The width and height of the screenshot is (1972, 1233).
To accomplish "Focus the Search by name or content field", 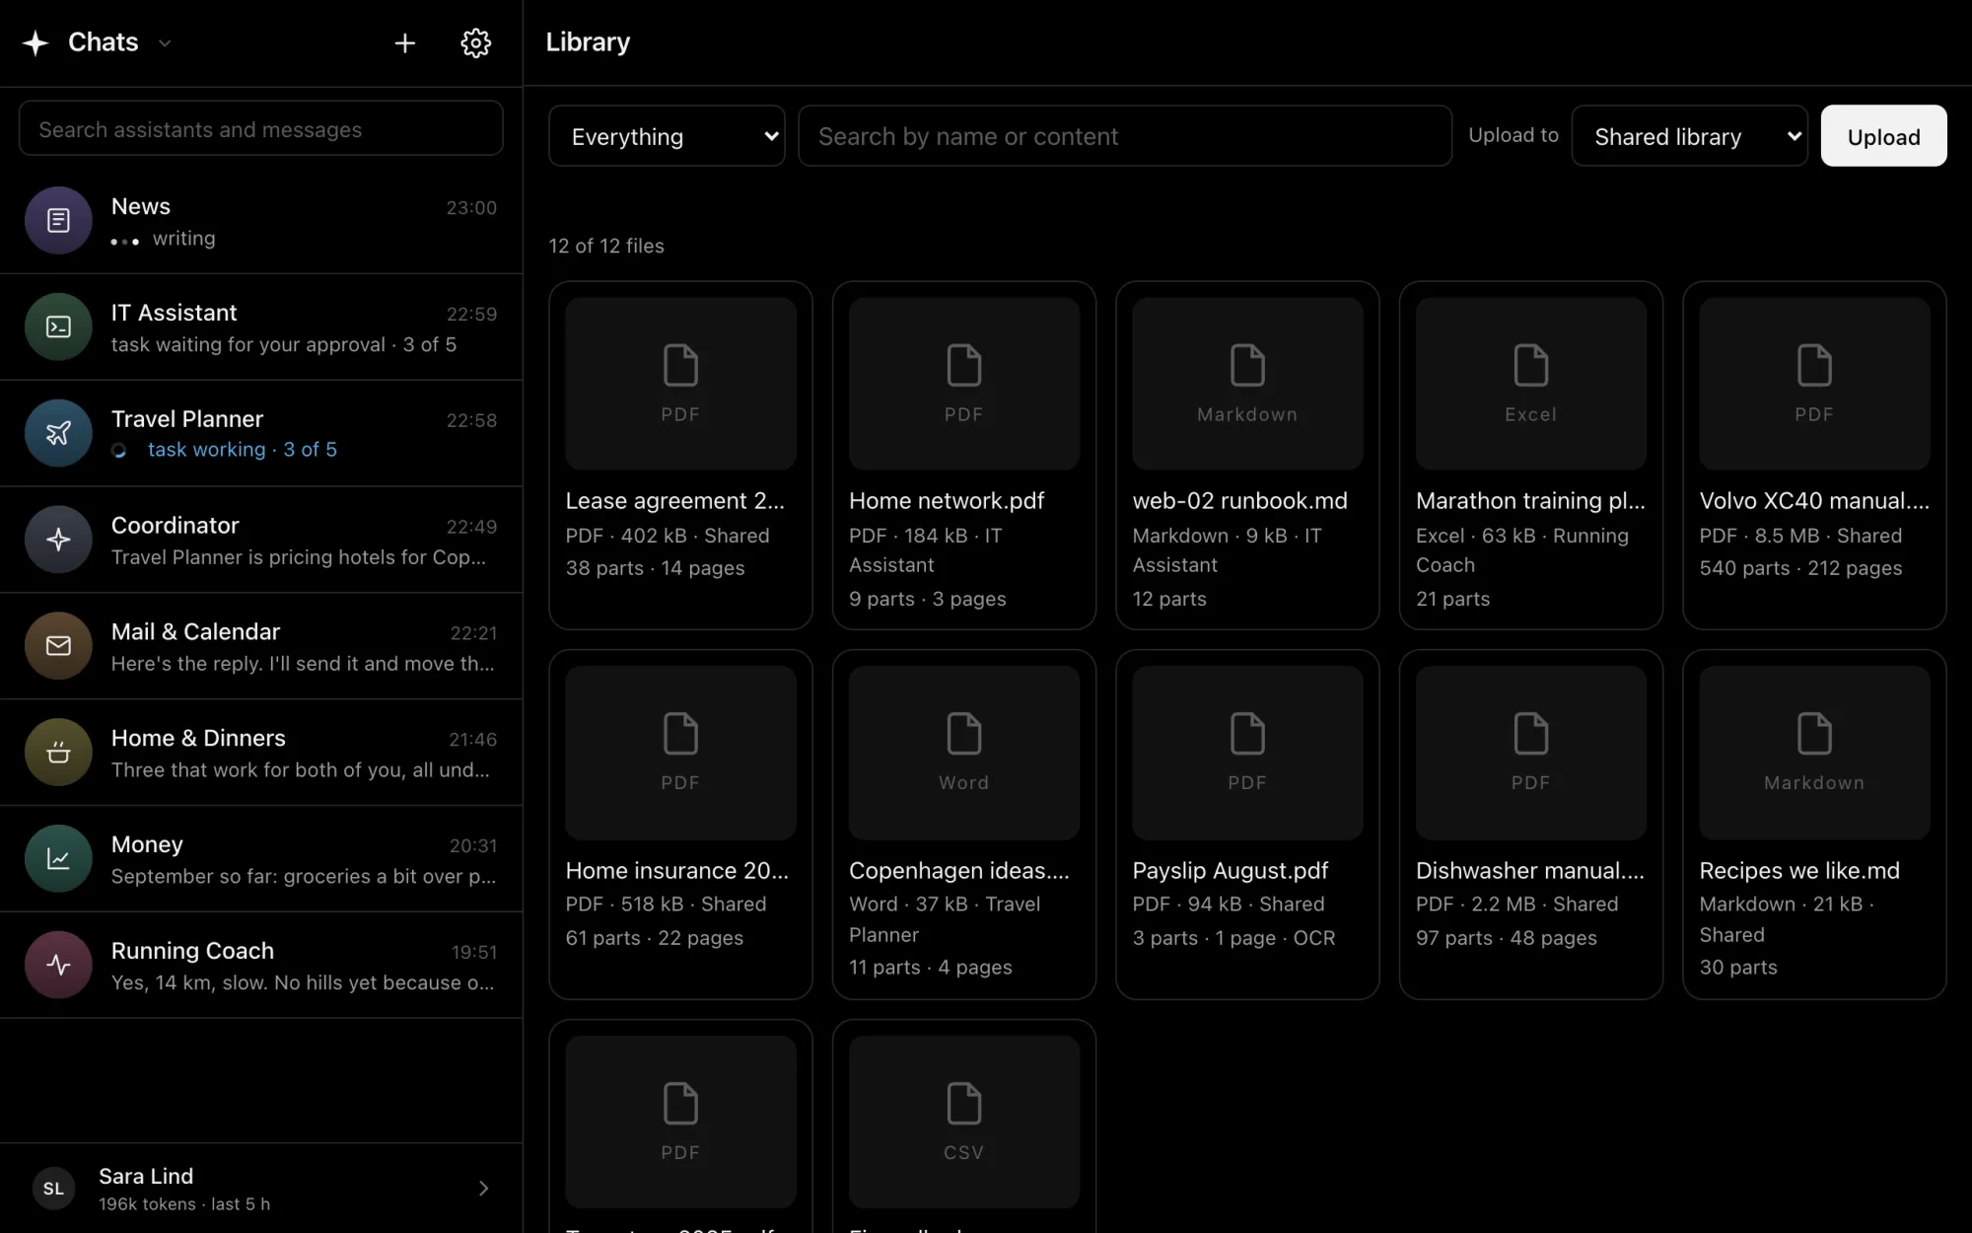I will (x=1125, y=136).
